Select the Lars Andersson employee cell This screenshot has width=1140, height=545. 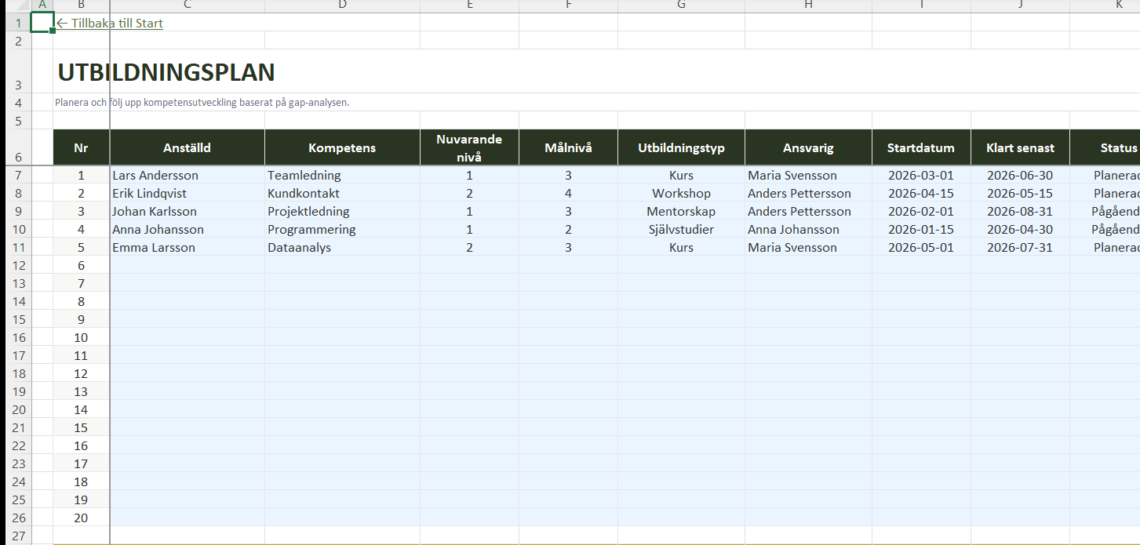[x=155, y=176]
